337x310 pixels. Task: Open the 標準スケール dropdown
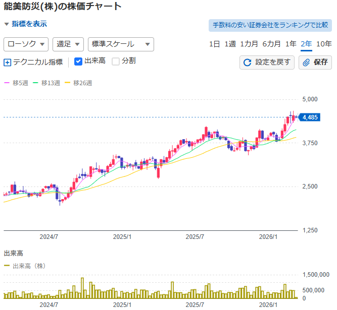click(x=120, y=44)
